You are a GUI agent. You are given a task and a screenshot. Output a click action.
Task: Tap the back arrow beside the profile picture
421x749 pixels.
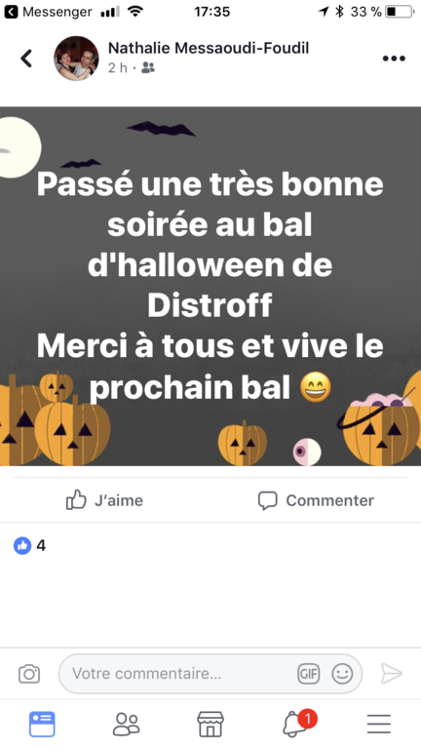[26, 59]
